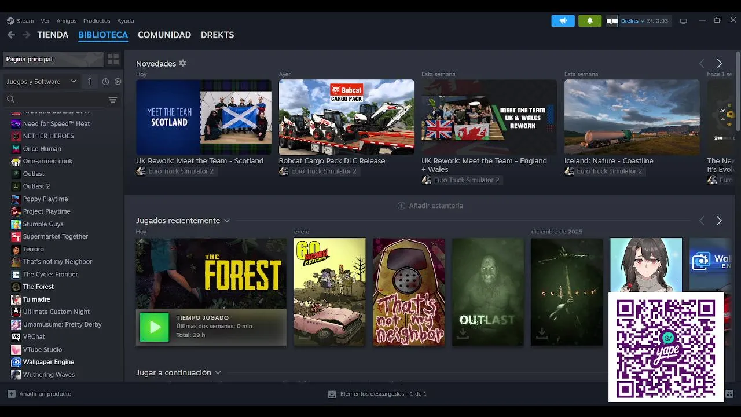
Task: Go forward with the right navigation arrow
Action: 26,35
